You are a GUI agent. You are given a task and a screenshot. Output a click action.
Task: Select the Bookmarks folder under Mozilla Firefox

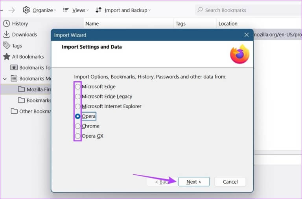point(39,100)
